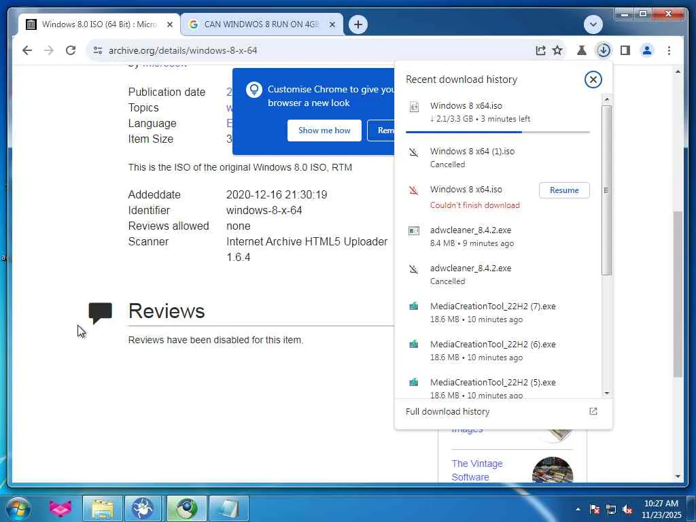The image size is (696, 522).
Task: Open the pink fox taskbar application
Action: tap(60, 508)
